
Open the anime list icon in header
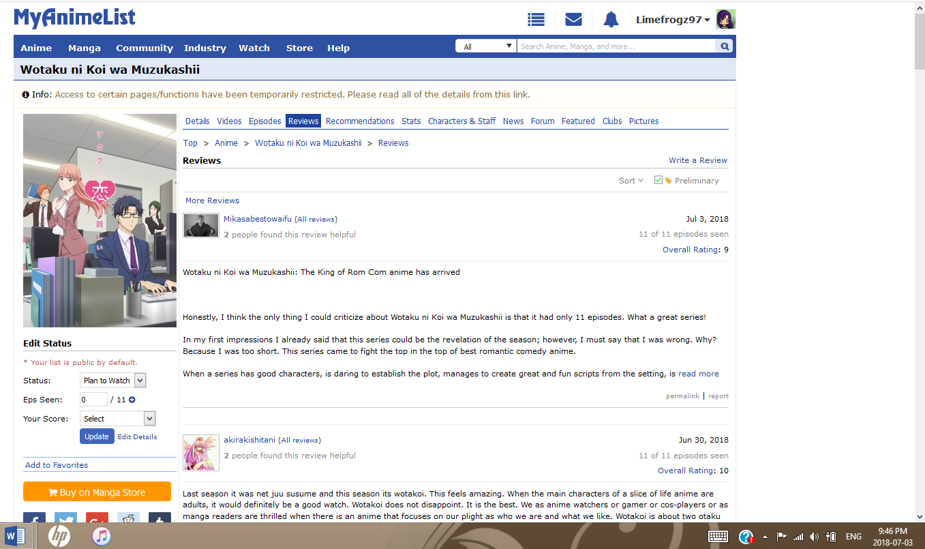[x=536, y=20]
